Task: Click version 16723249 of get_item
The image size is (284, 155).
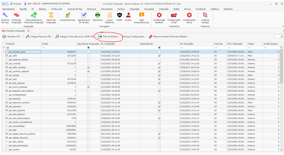Action: pyautogui.click(x=71, y=79)
